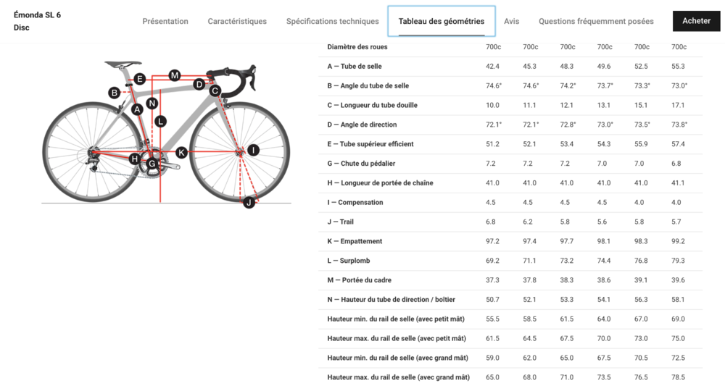Click the K wheelbase marker on diagram
This screenshot has width=725, height=391.
(181, 152)
